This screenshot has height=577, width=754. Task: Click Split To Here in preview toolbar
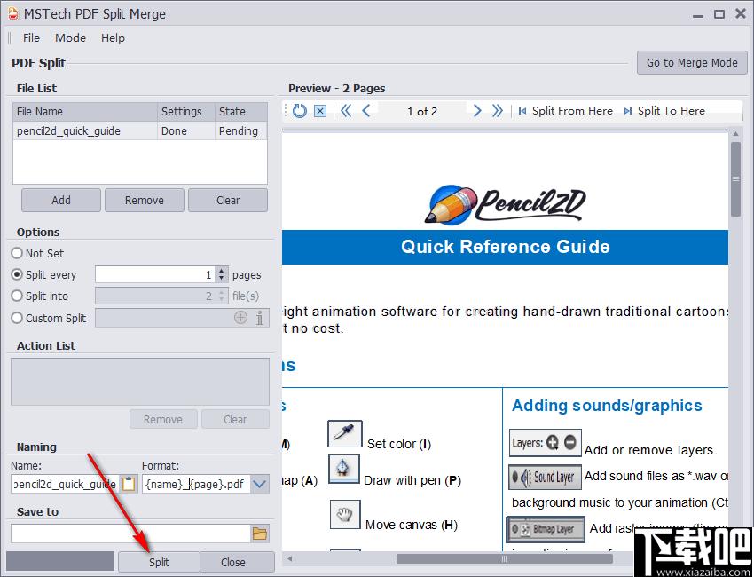click(x=664, y=111)
